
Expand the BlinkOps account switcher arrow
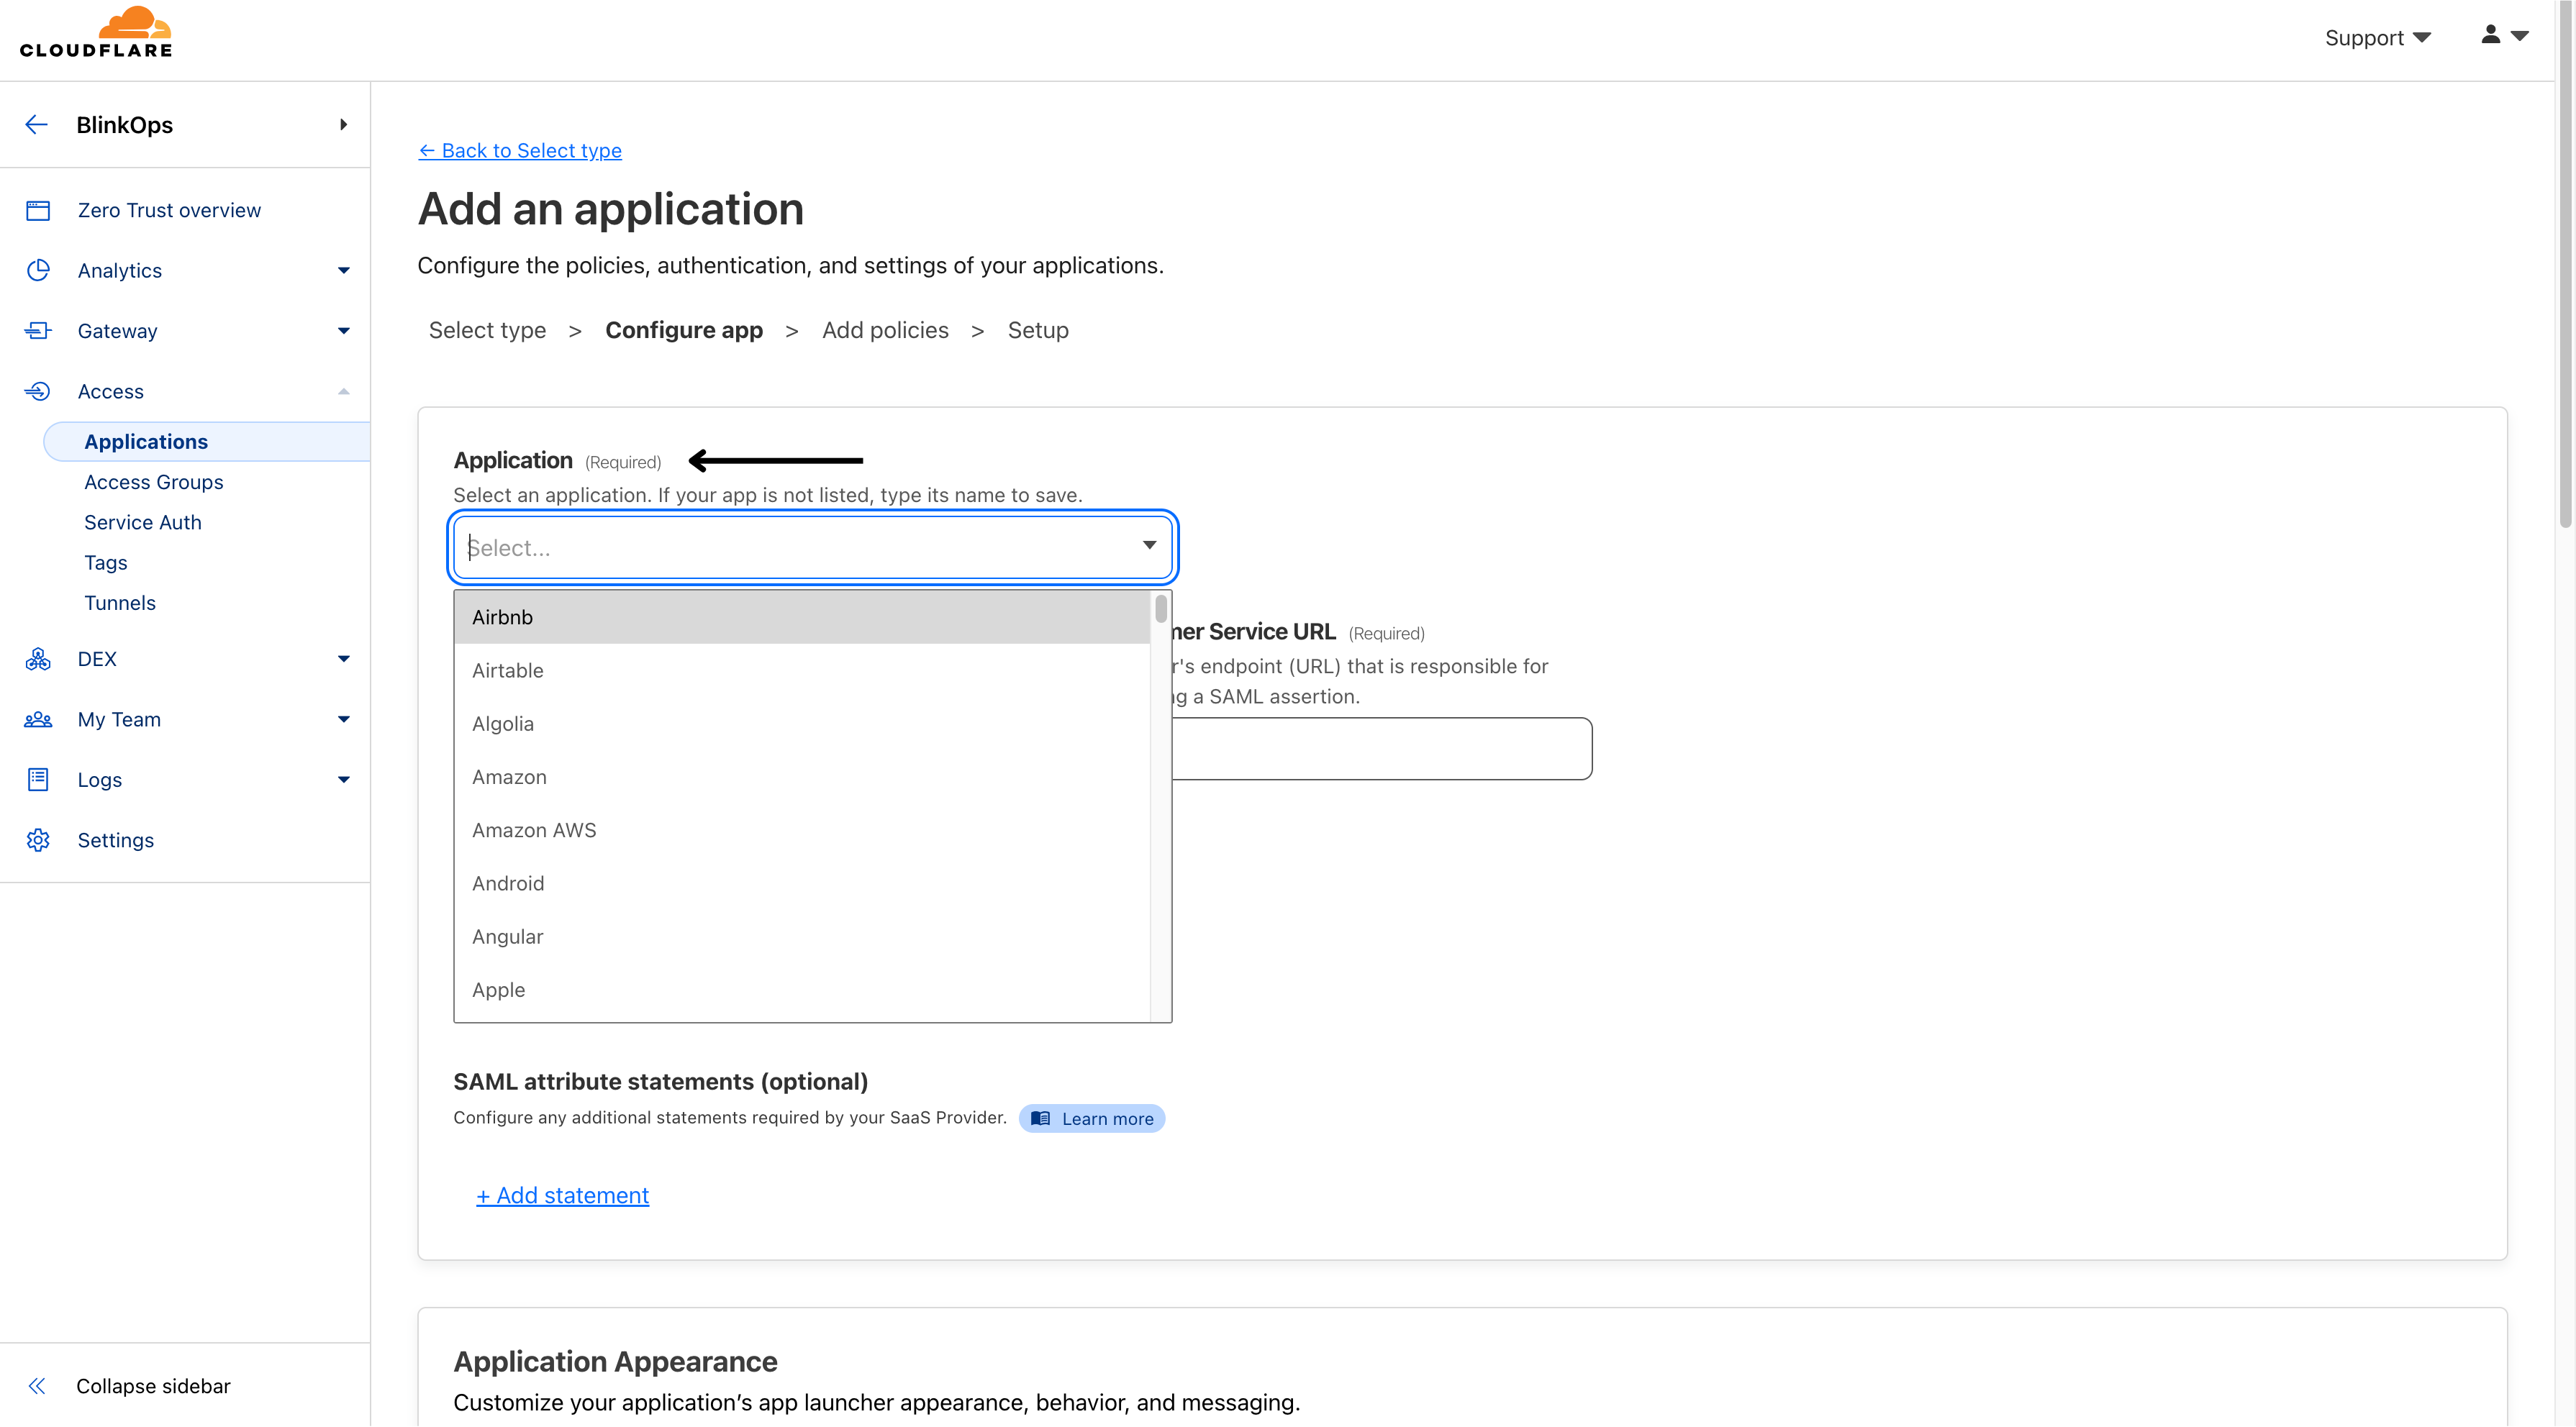click(x=344, y=125)
